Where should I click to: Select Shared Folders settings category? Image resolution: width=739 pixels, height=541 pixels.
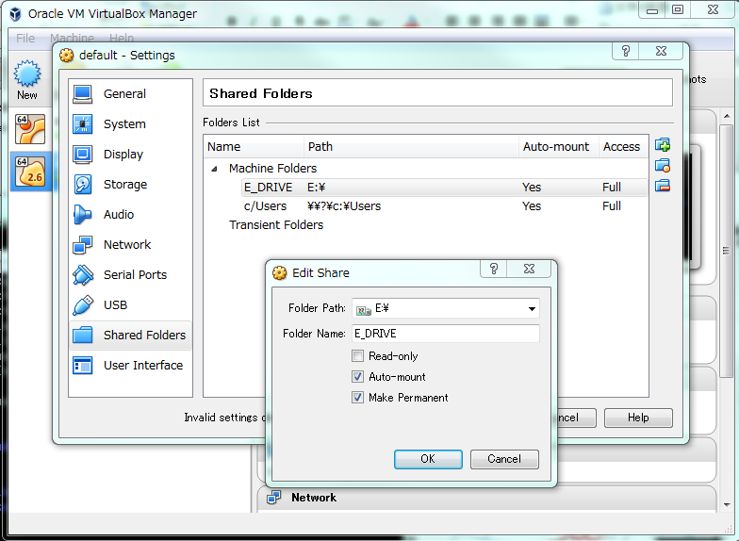[x=130, y=336]
